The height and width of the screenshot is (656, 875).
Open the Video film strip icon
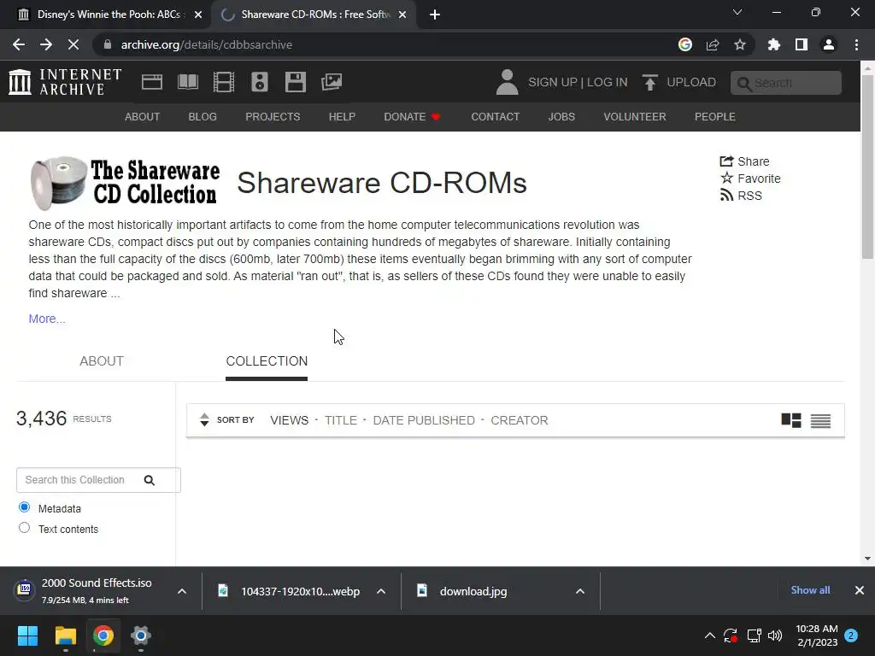224,82
